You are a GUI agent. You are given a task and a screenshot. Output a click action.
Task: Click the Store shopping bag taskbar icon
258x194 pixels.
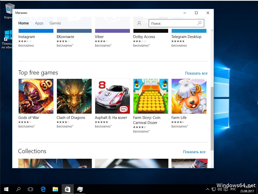click(67, 189)
